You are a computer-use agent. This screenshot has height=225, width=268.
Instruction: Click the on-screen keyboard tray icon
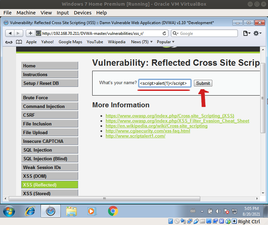(x=193, y=211)
